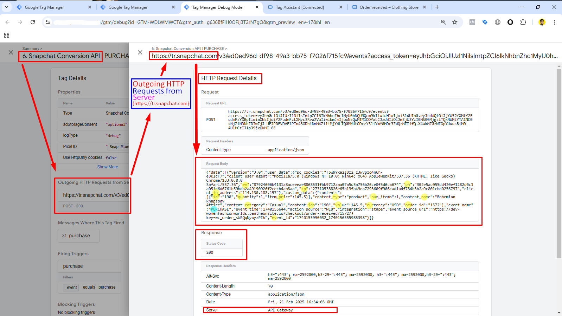Switch to the Tag Assistant [Connected] tab
This screenshot has width=562, height=316.
[x=300, y=7]
